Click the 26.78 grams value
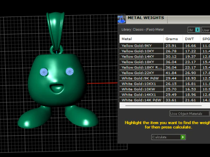Image resolution: width=210 pixels, height=157 pixels. 171,51
